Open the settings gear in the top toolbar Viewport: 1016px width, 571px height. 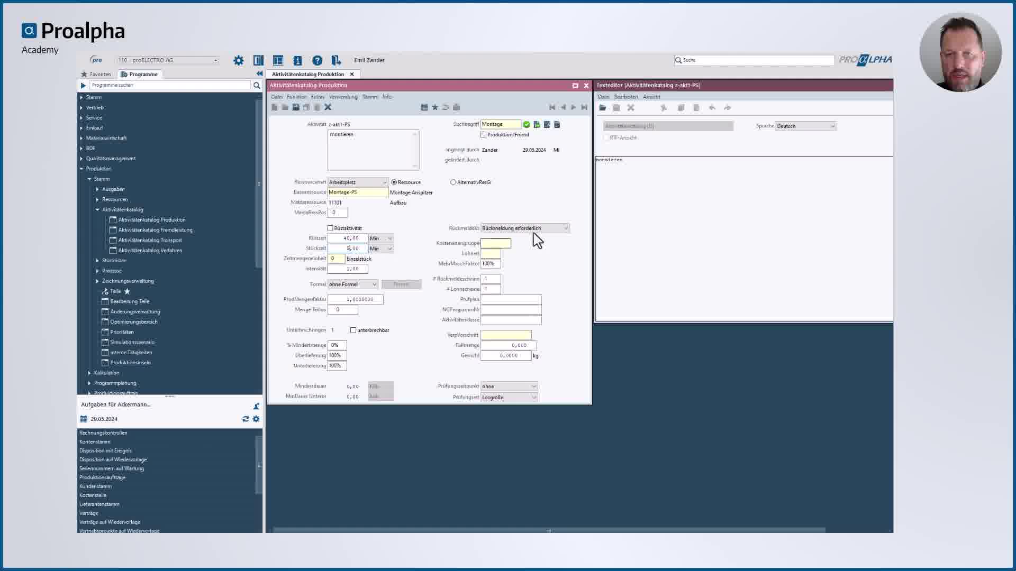pos(239,60)
